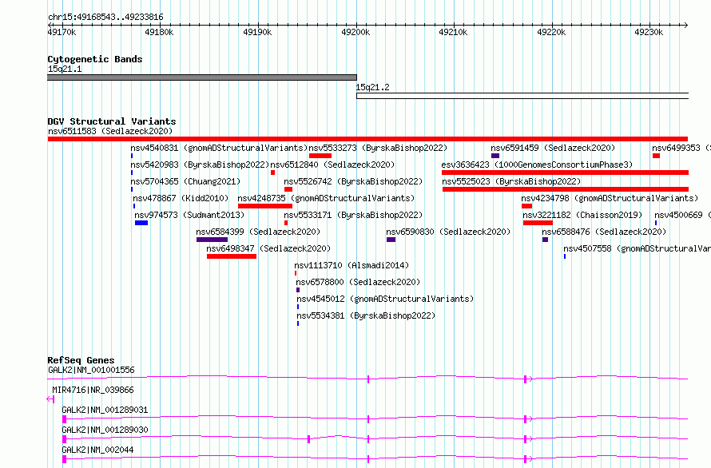
Task: Click the red bar under nsv4248735
Action: [265, 206]
